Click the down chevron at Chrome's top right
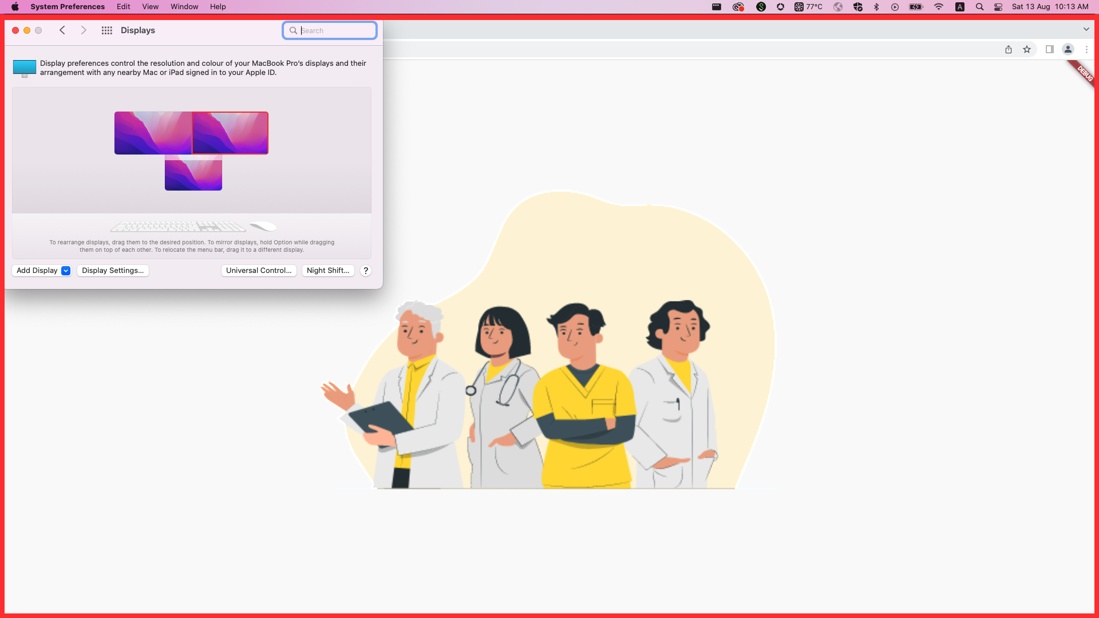1099x618 pixels. point(1086,29)
